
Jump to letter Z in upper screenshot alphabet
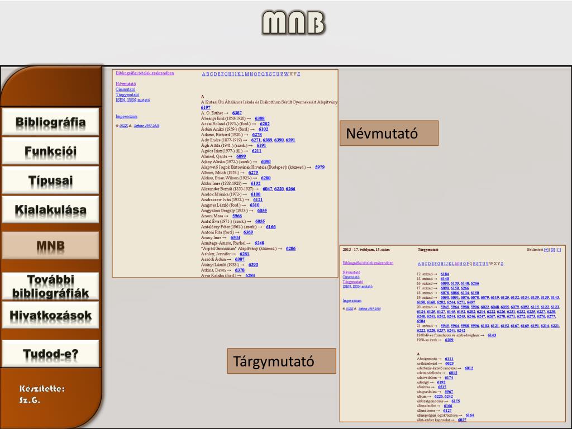pyautogui.click(x=299, y=74)
